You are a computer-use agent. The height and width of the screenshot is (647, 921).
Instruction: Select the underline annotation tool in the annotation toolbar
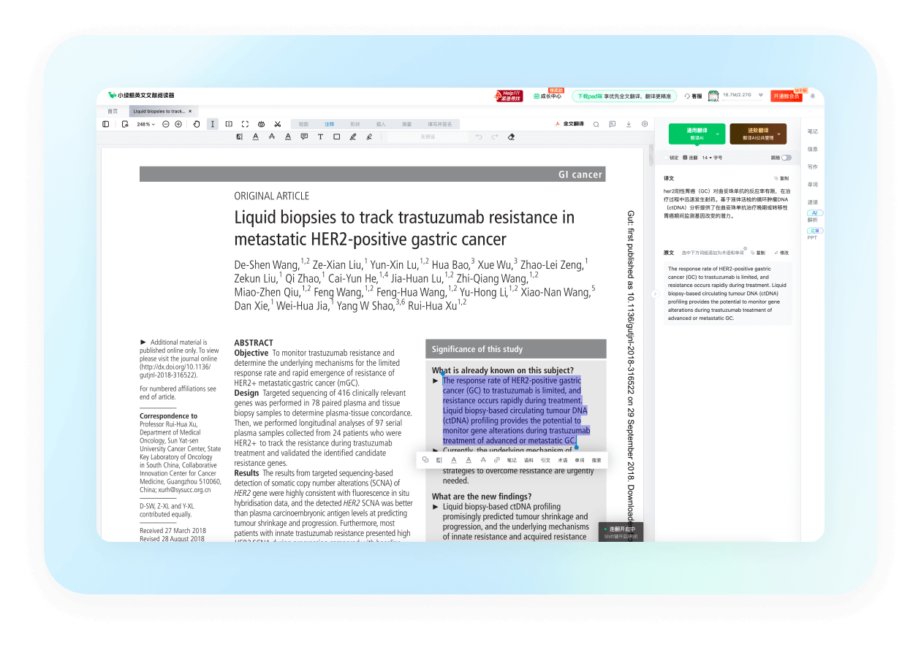255,137
